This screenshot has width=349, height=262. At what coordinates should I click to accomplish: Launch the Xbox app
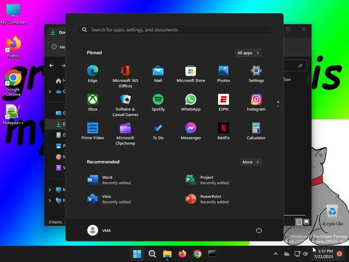[x=93, y=102]
